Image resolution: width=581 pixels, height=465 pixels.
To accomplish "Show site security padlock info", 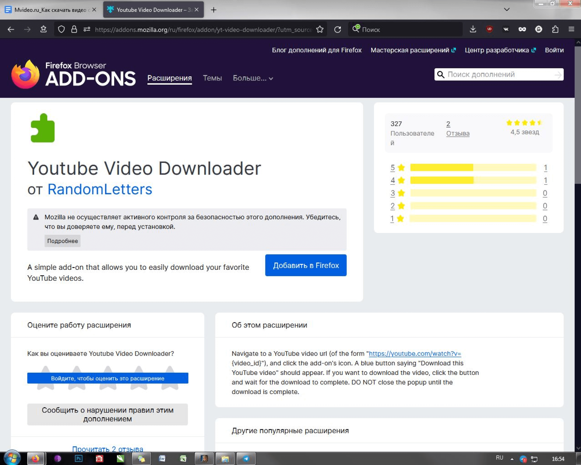I will click(74, 30).
